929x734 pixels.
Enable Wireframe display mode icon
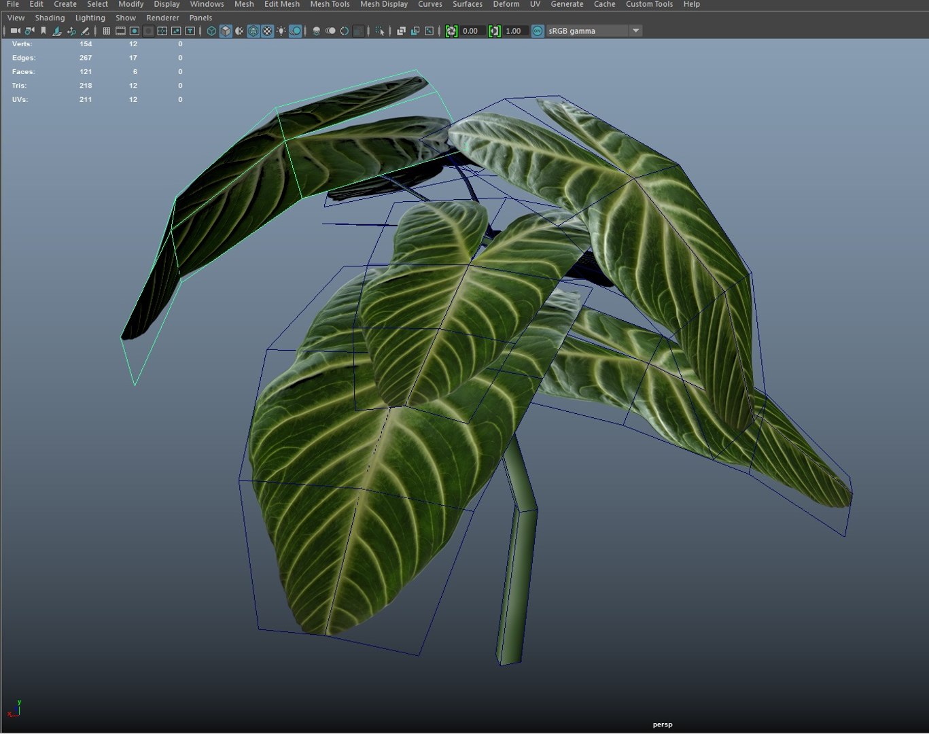pyautogui.click(x=211, y=31)
